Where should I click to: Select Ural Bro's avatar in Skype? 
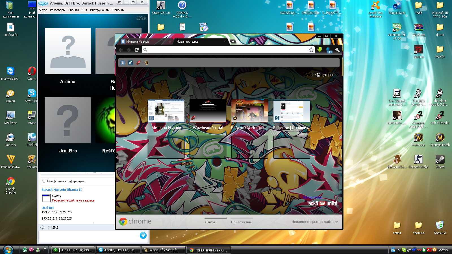click(68, 121)
